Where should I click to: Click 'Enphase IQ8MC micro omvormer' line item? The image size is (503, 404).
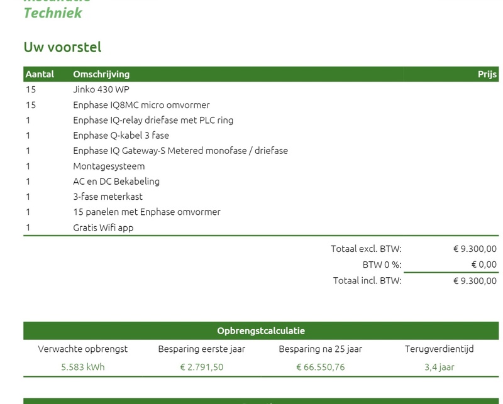141,105
